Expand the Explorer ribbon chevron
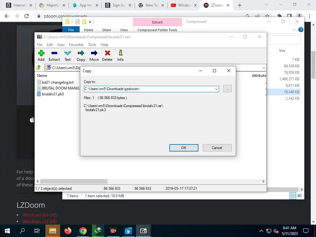This screenshot has height=237, width=316. (294, 30)
